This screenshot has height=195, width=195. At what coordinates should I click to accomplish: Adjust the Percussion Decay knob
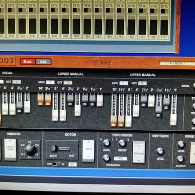[x=122, y=143]
